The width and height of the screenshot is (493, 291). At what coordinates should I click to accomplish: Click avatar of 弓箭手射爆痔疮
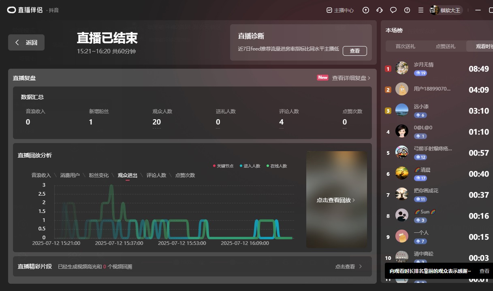(402, 152)
